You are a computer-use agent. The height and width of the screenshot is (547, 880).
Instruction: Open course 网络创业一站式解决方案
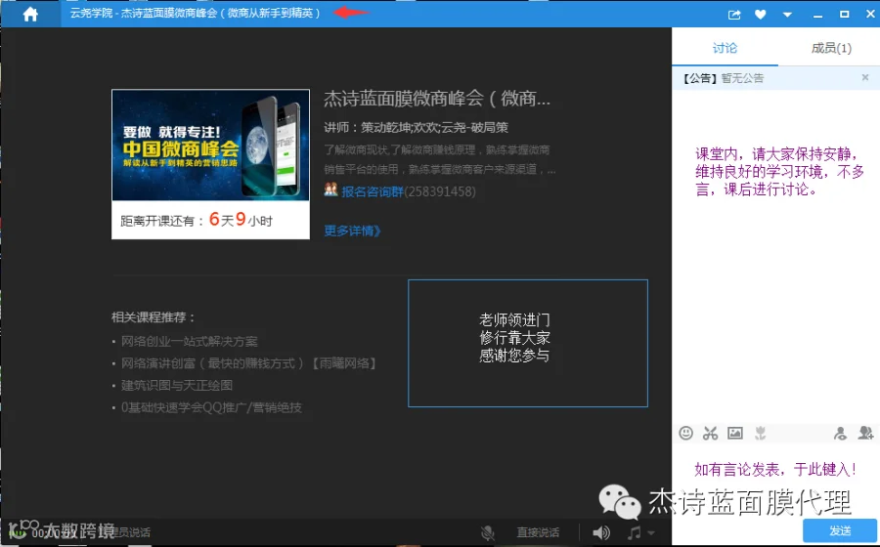190,341
